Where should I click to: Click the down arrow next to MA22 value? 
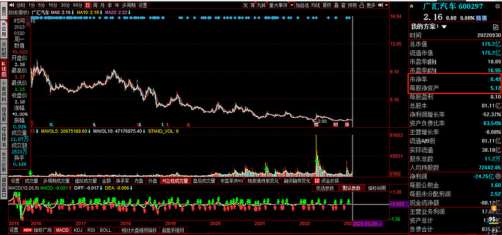click(x=130, y=12)
